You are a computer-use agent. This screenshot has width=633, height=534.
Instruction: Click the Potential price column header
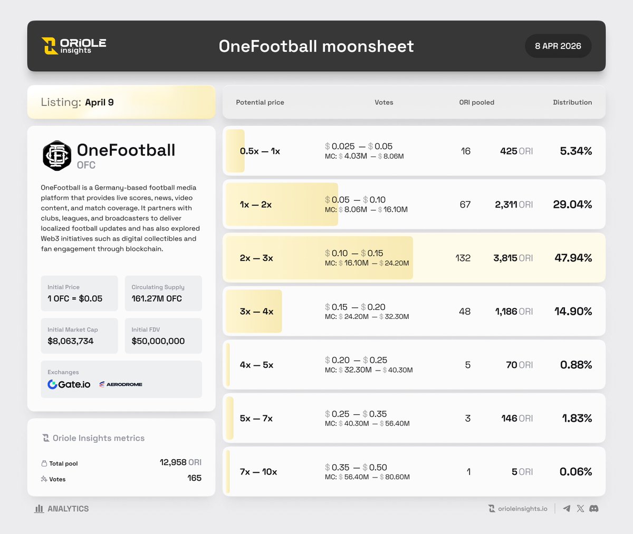point(260,102)
